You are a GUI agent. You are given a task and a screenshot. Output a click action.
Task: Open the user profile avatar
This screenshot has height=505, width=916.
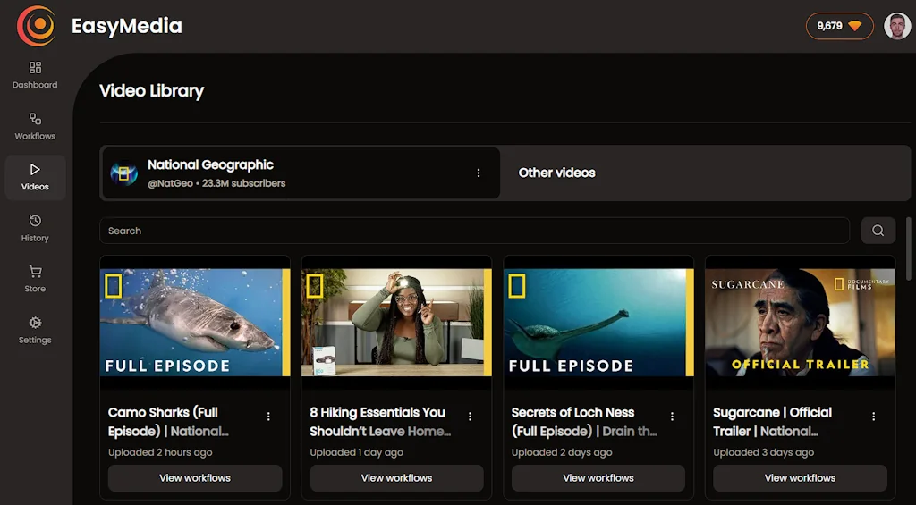pyautogui.click(x=896, y=26)
